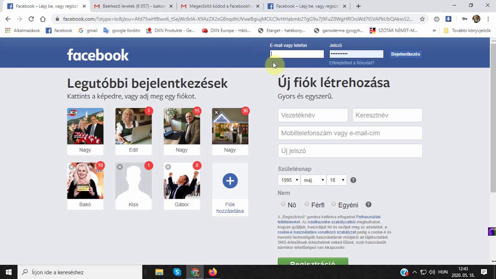Click the key password icon in toolbar
This screenshot has width=496, height=279.
tap(465, 19)
